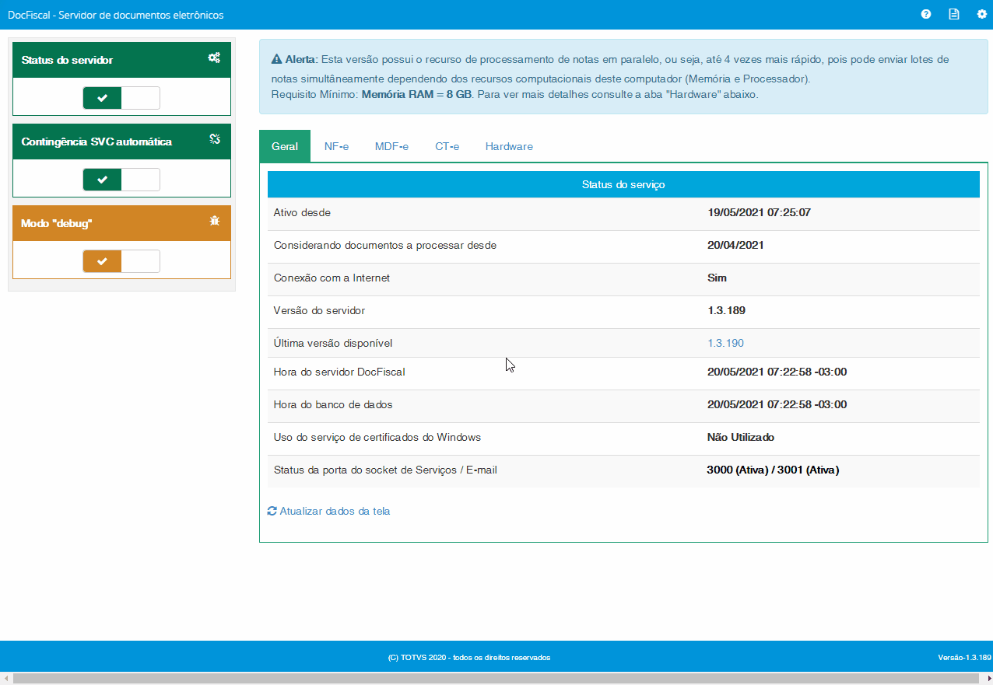Click the Contingência SVC automática panel title
The image size is (993, 685).
96,142
